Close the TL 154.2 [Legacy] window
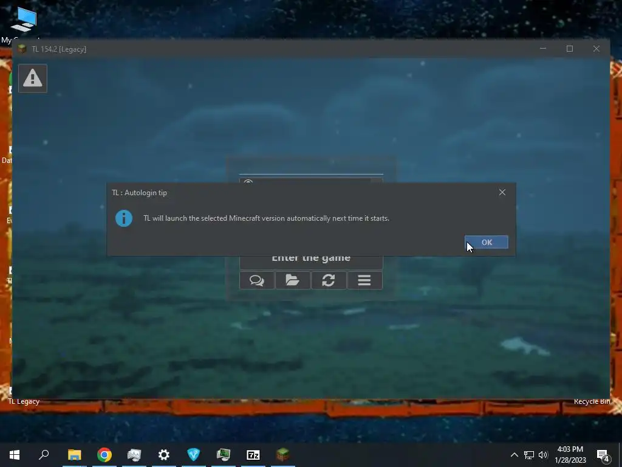Image resolution: width=622 pixels, height=467 pixels. click(x=596, y=49)
